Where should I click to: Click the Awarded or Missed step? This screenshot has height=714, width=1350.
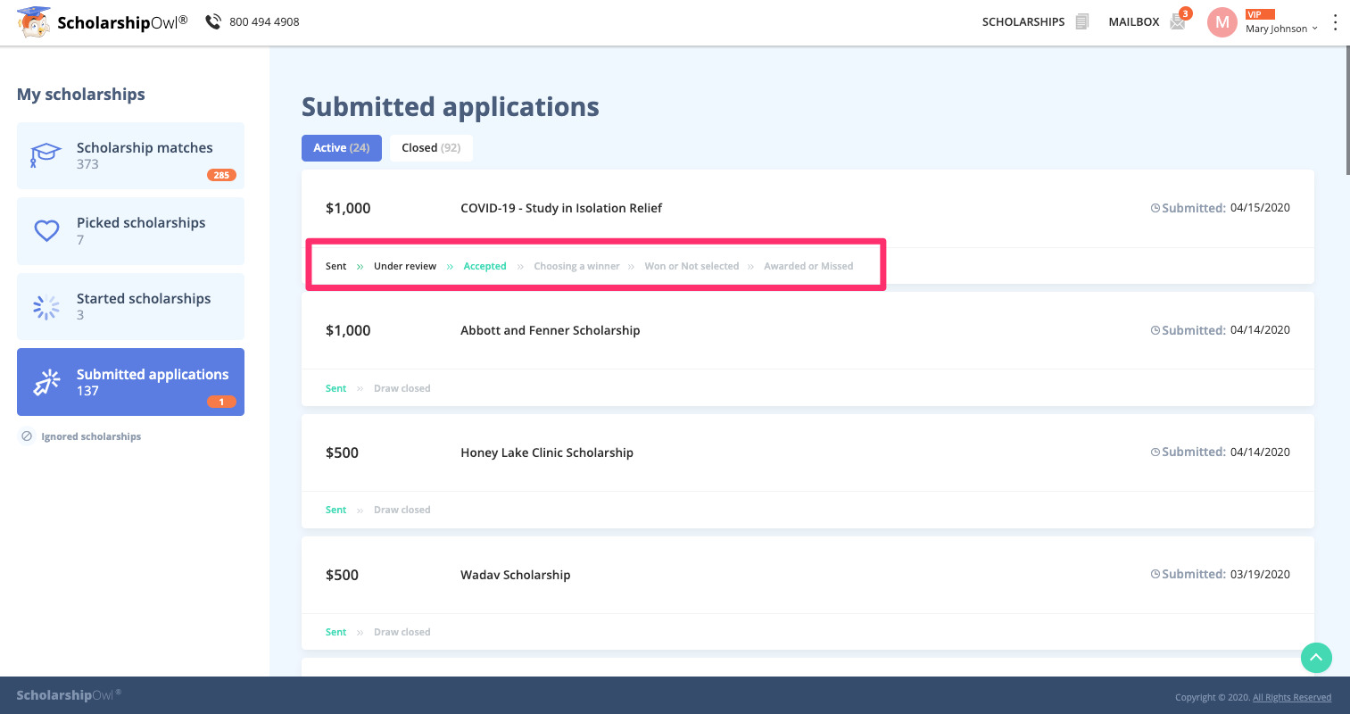click(x=808, y=266)
